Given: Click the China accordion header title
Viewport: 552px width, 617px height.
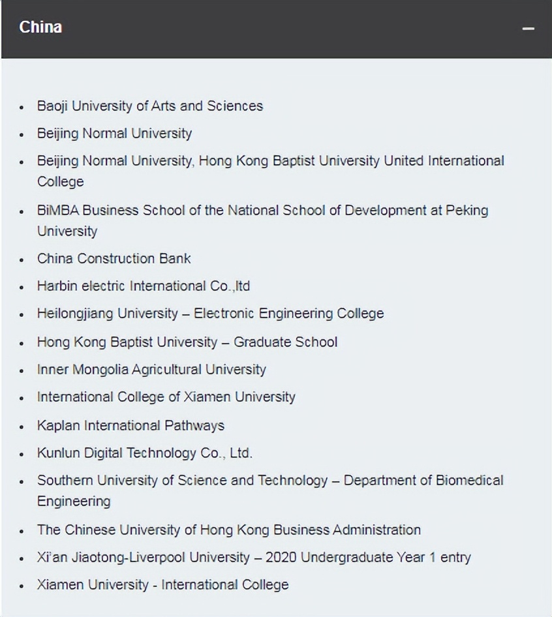Looking at the screenshot, I should coord(40,27).
